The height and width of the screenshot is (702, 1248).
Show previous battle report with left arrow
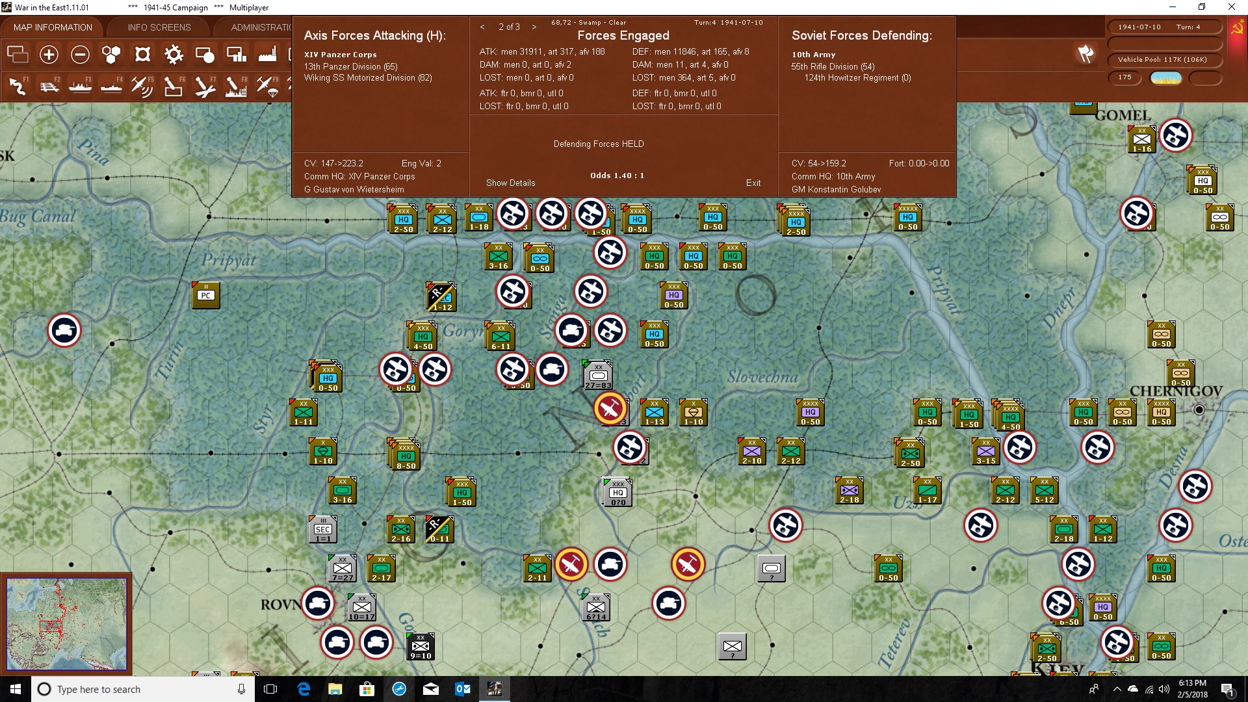[x=482, y=27]
